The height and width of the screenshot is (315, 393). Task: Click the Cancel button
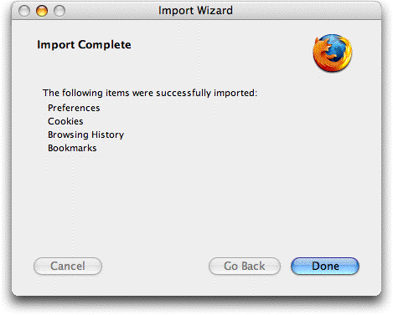point(68,266)
